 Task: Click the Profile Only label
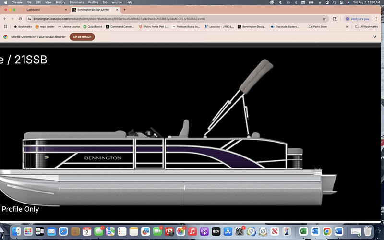(x=20, y=209)
